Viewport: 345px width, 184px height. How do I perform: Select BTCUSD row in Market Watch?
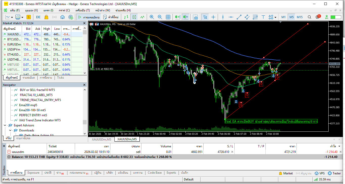42,39
